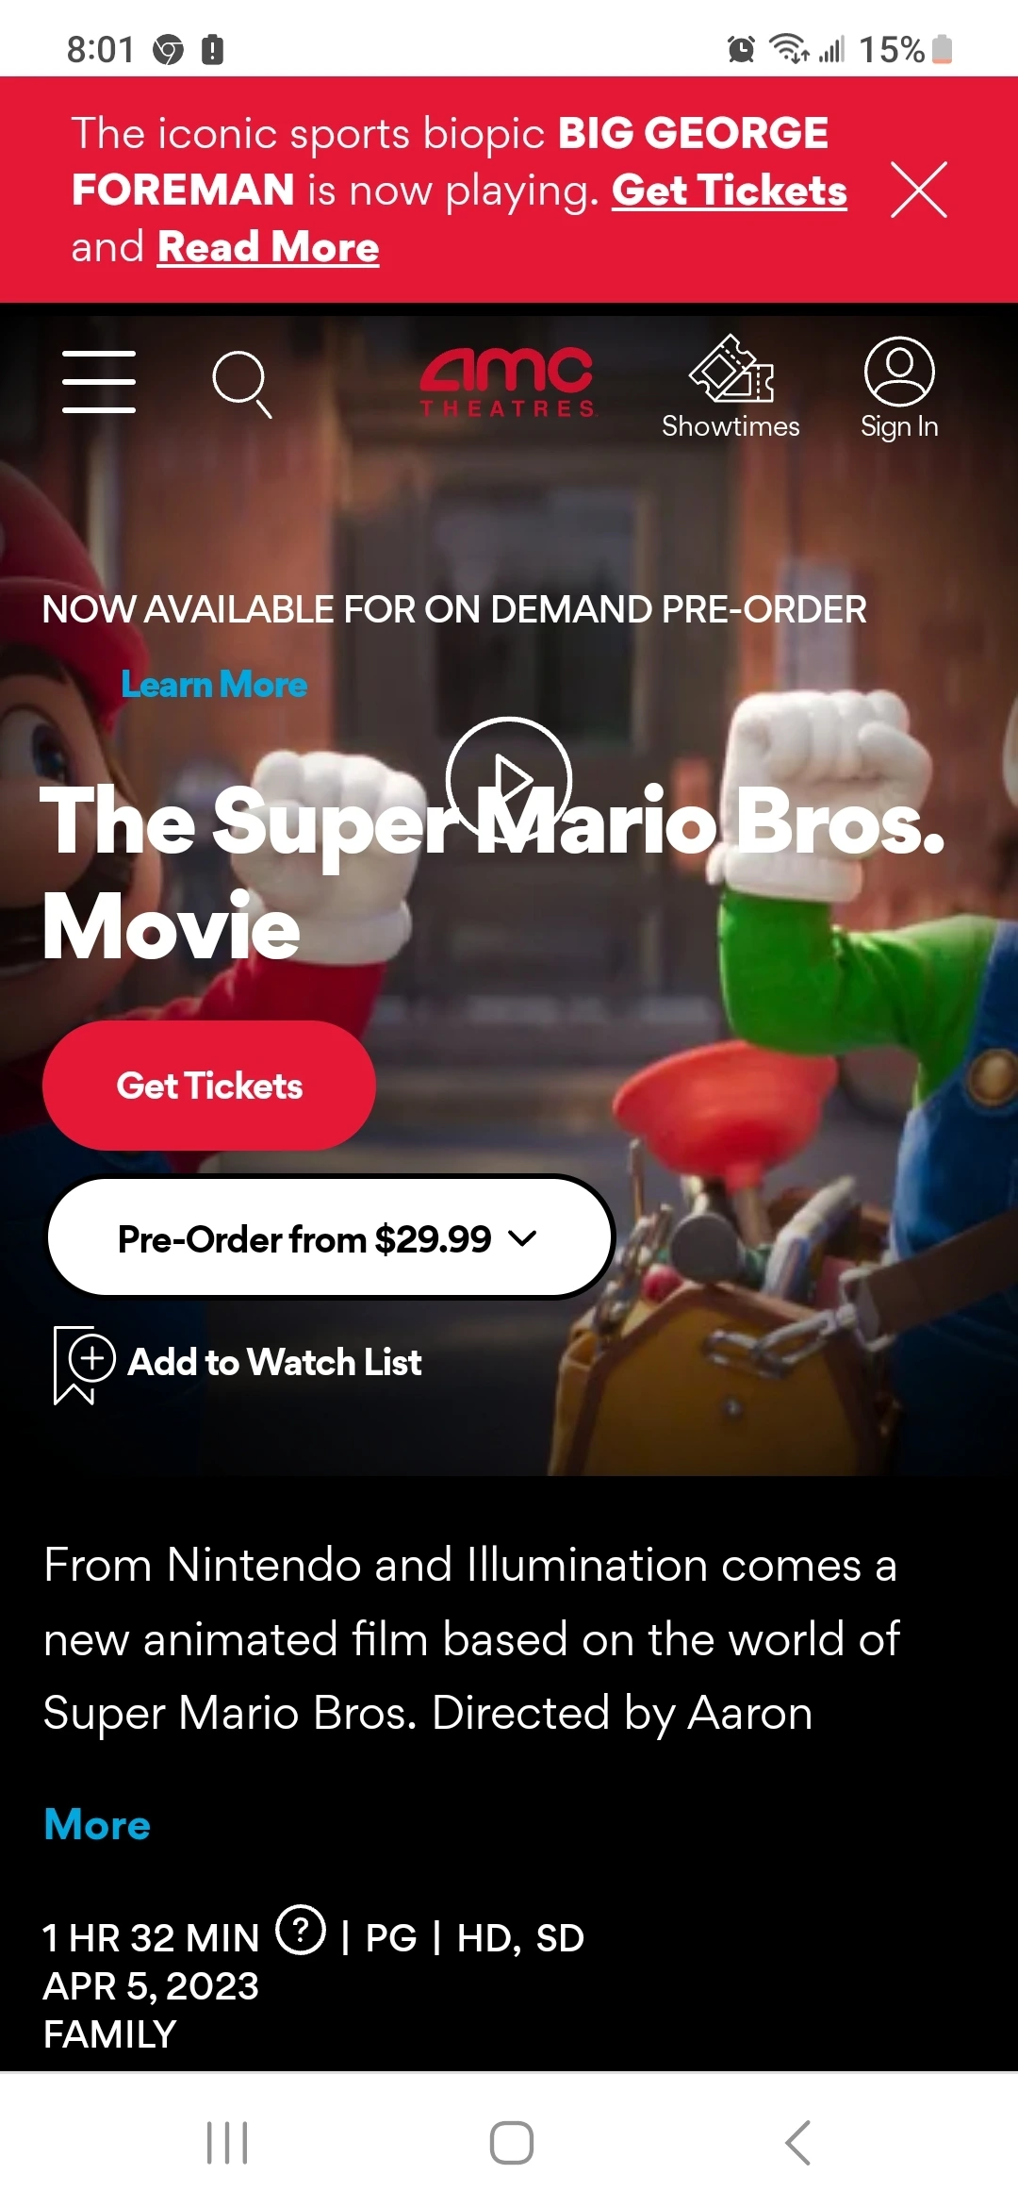Expand Pre-Order from $29.99 dropdown

pos(330,1237)
